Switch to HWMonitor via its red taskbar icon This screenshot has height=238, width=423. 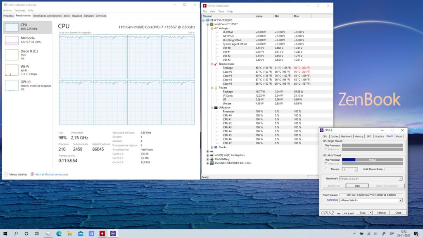pos(102,234)
